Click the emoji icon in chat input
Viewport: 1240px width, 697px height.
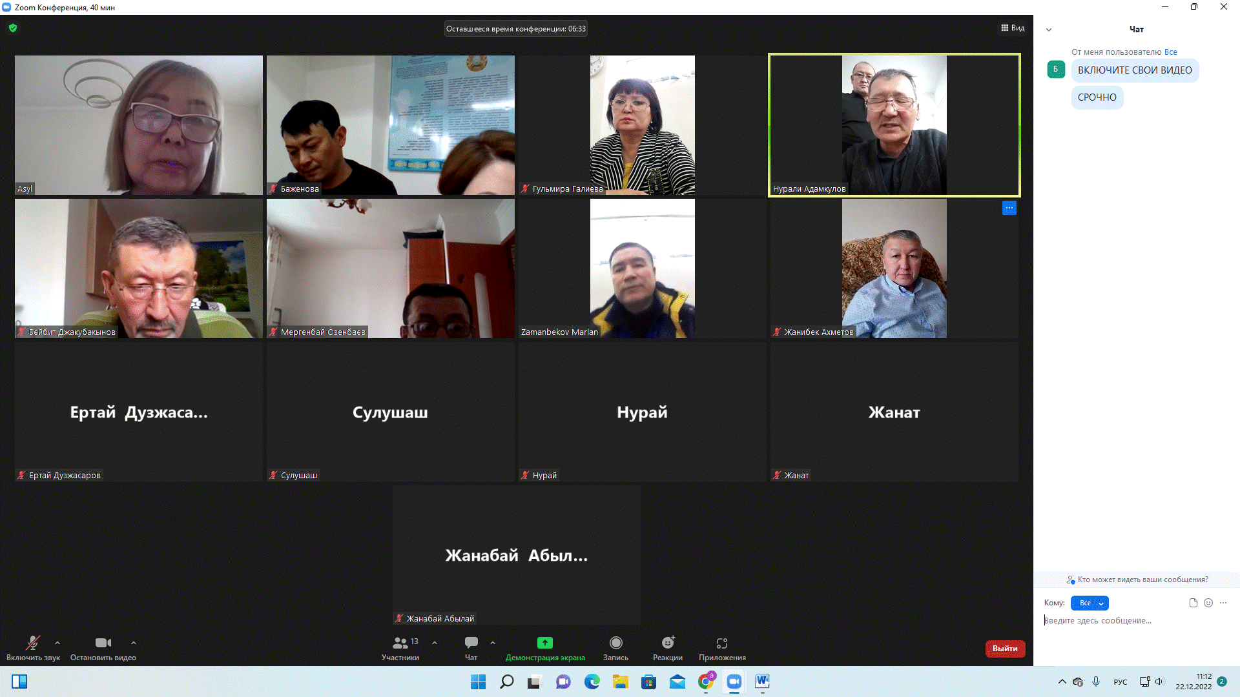[1208, 603]
